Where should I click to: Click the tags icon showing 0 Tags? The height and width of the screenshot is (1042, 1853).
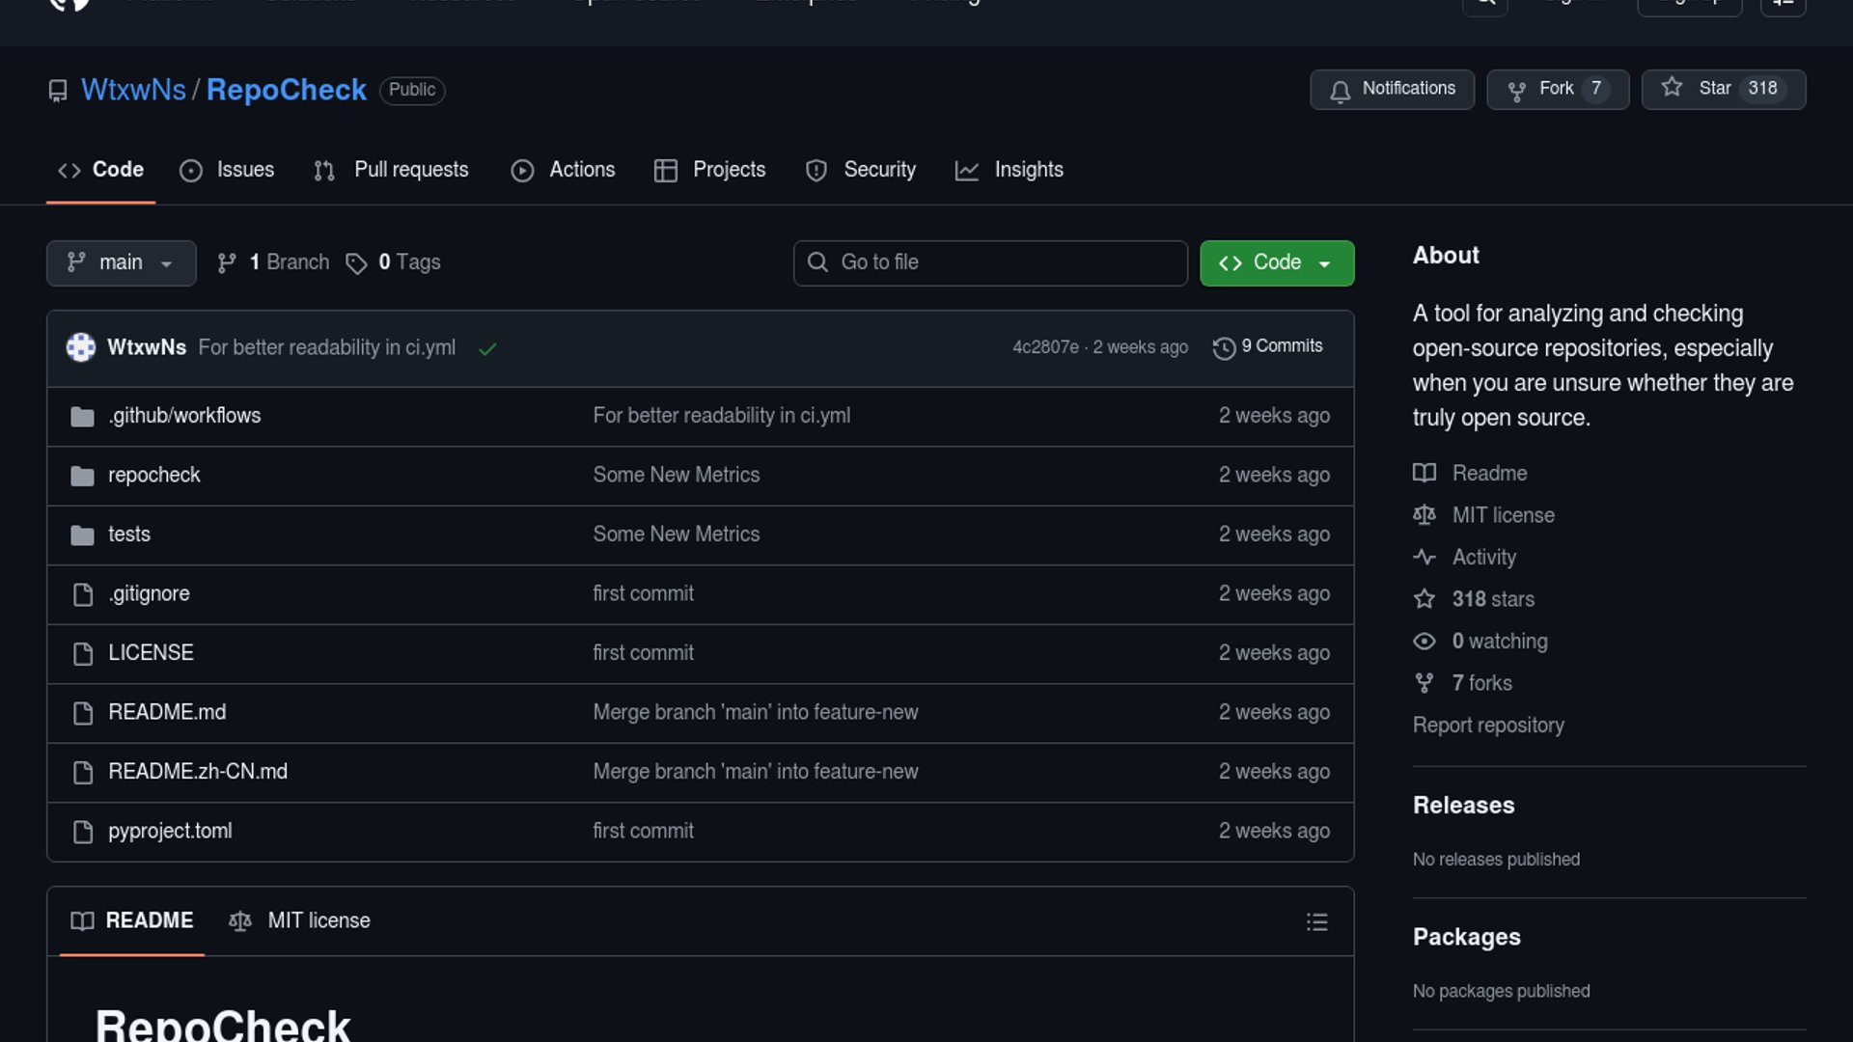[x=356, y=263]
